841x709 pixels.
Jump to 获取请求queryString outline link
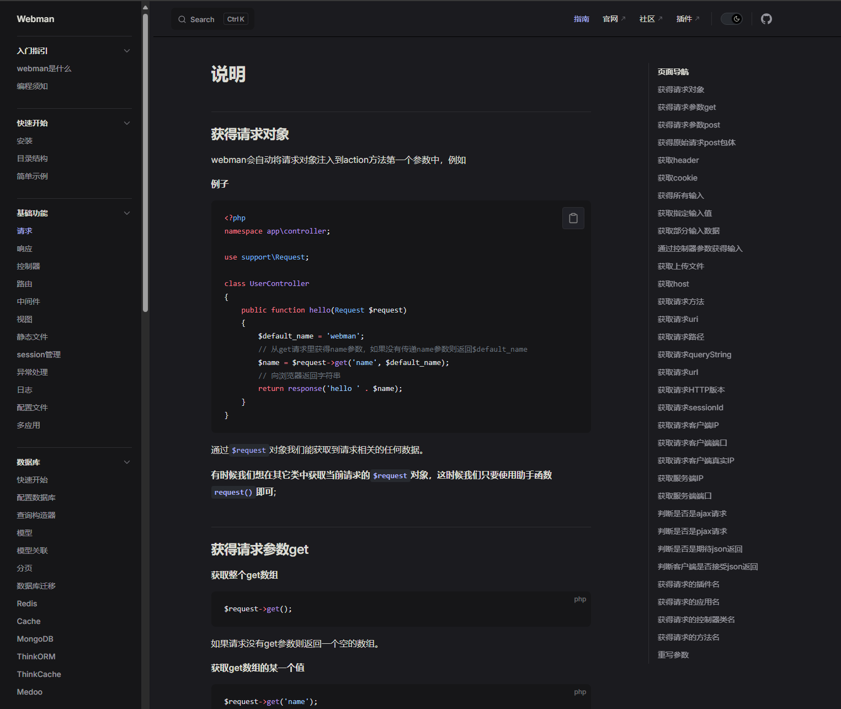(694, 354)
